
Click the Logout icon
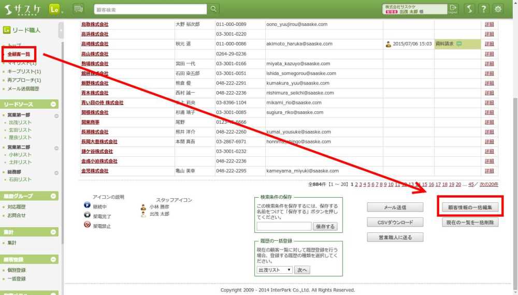454,9
